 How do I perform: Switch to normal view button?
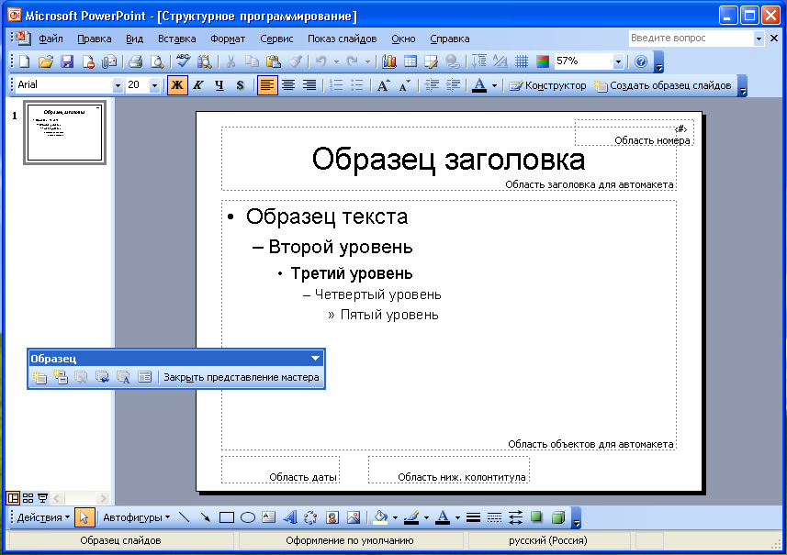(13, 498)
